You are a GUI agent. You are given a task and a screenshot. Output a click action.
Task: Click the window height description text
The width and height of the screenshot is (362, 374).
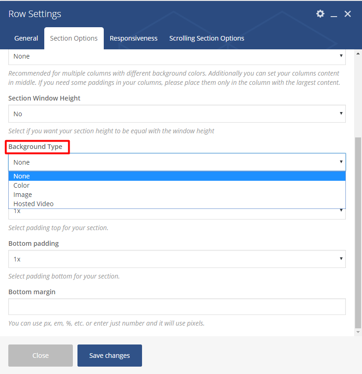tap(111, 131)
